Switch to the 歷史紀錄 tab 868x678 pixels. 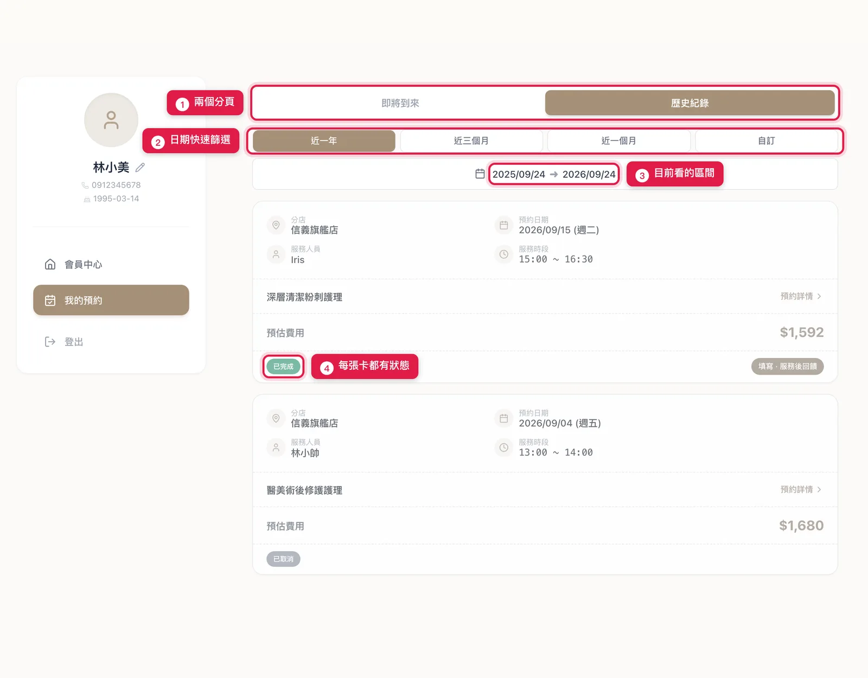coord(690,103)
